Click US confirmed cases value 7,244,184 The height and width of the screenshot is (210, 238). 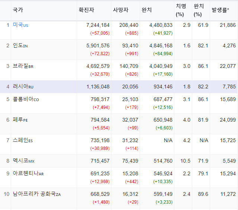pyautogui.click(x=98, y=25)
